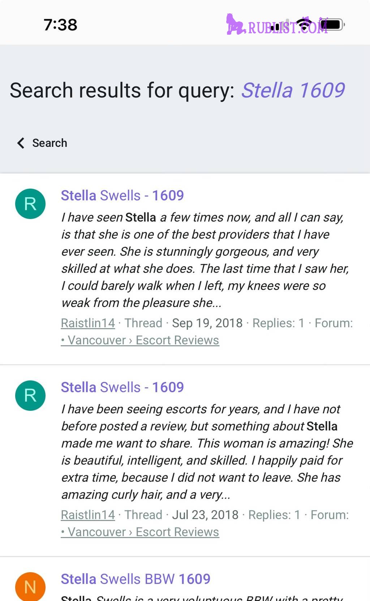Tap the Stella 1609 query text
Viewport: 370px width, 601px height.
293,90
